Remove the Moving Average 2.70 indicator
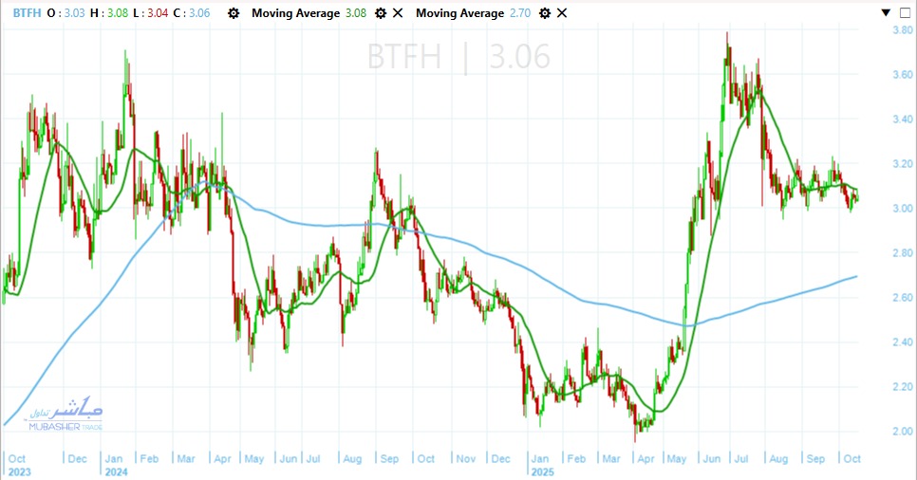This screenshot has width=917, height=480. point(562,13)
